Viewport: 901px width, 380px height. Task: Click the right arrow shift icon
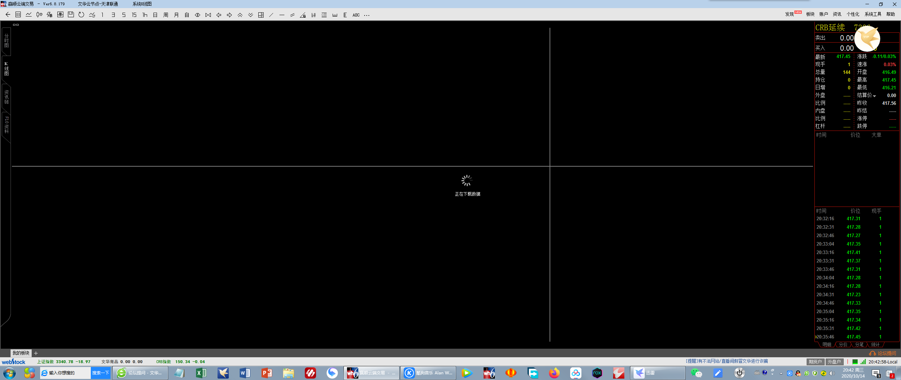pos(229,15)
